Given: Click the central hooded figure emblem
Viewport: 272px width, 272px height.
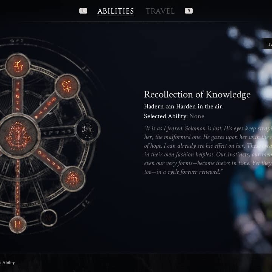Looking at the screenshot, I should click(x=18, y=136).
